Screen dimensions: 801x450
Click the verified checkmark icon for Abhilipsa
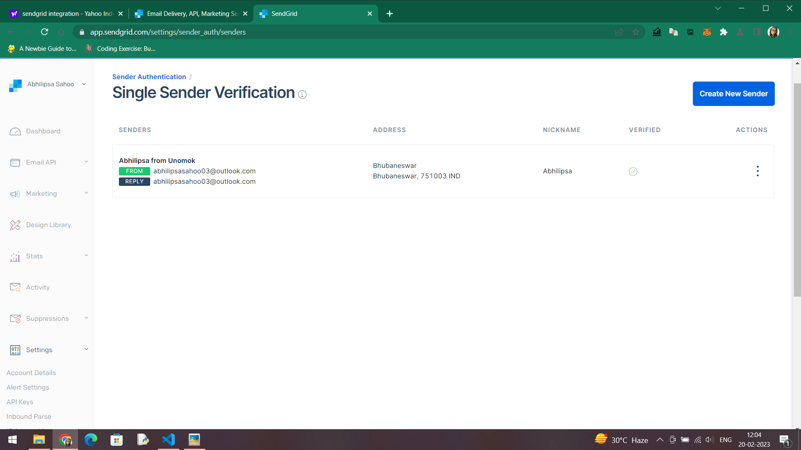point(633,171)
